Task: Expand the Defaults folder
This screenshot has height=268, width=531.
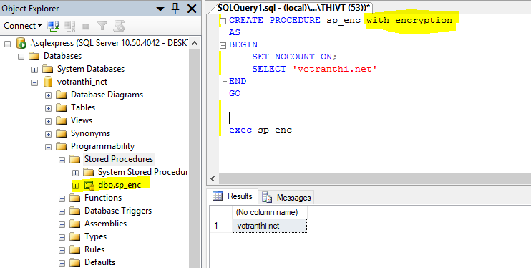Action: (62, 263)
